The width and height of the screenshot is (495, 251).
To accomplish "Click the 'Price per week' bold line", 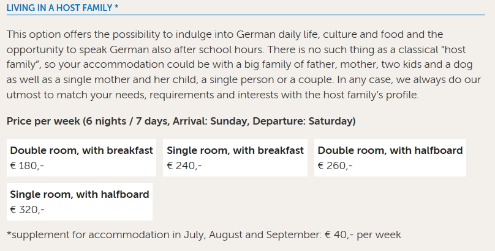I will [x=181, y=121].
